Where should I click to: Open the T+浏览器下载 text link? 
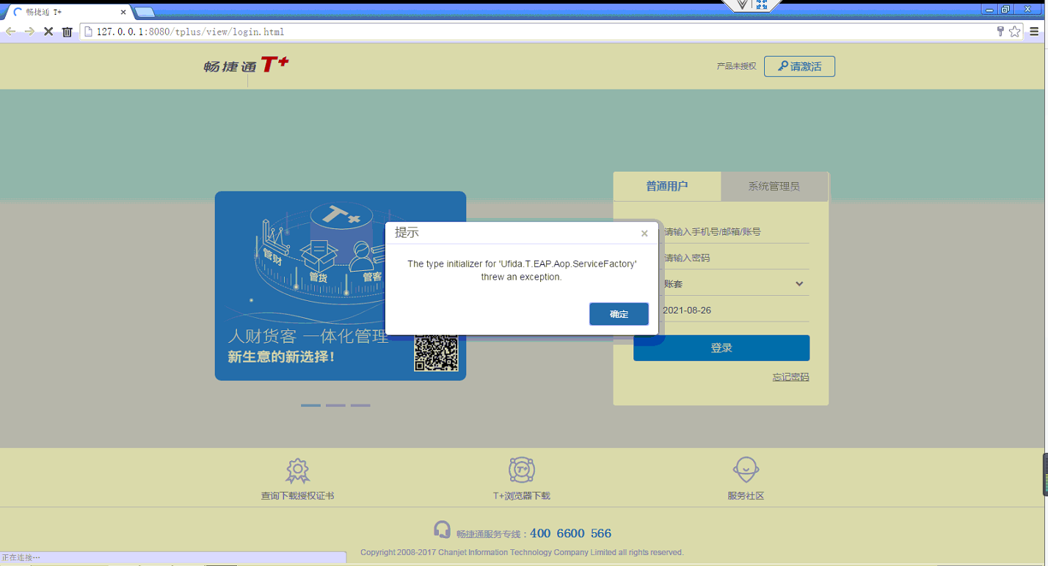pos(521,496)
